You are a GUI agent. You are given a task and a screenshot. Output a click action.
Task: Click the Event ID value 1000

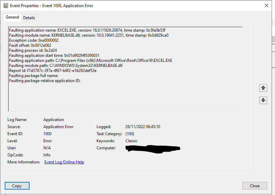pos(47,134)
